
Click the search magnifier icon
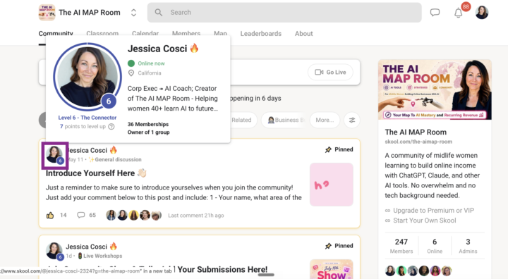coord(159,12)
